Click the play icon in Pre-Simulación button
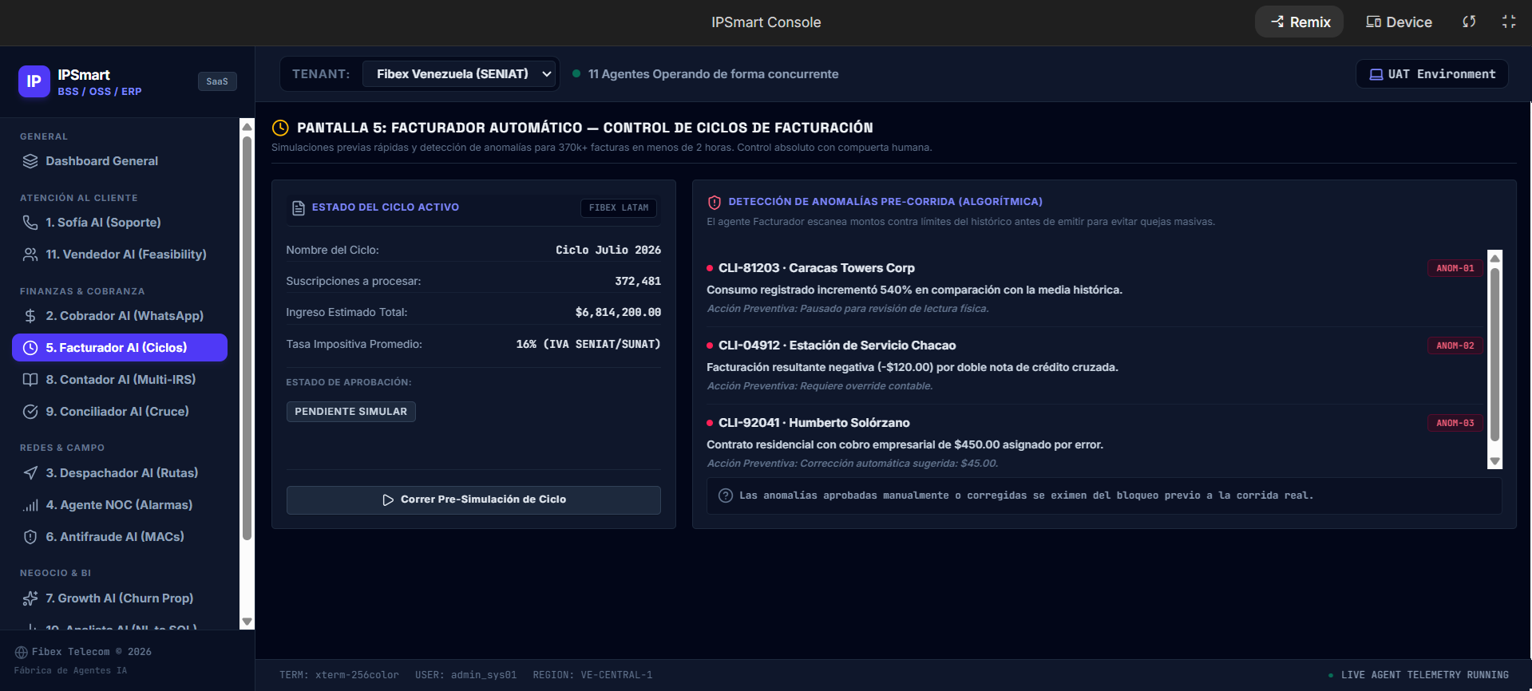1532x691 pixels. (x=388, y=500)
